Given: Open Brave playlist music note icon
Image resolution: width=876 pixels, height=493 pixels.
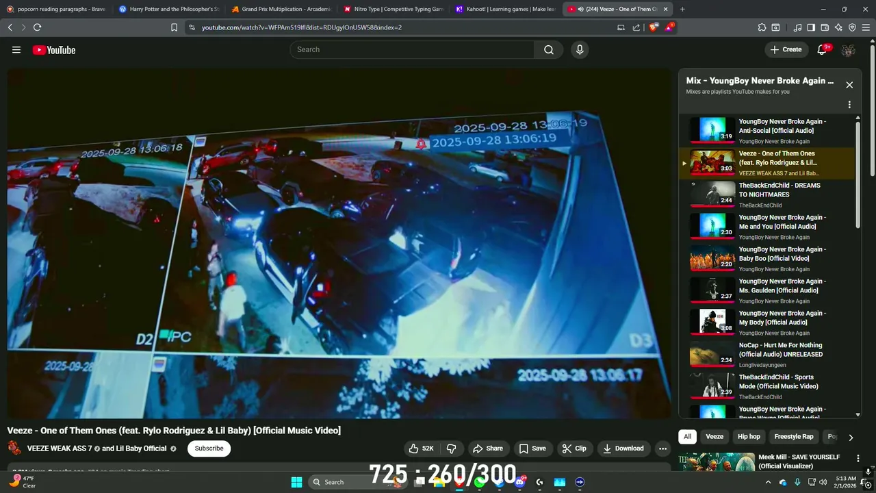Looking at the screenshot, I should (797, 27).
